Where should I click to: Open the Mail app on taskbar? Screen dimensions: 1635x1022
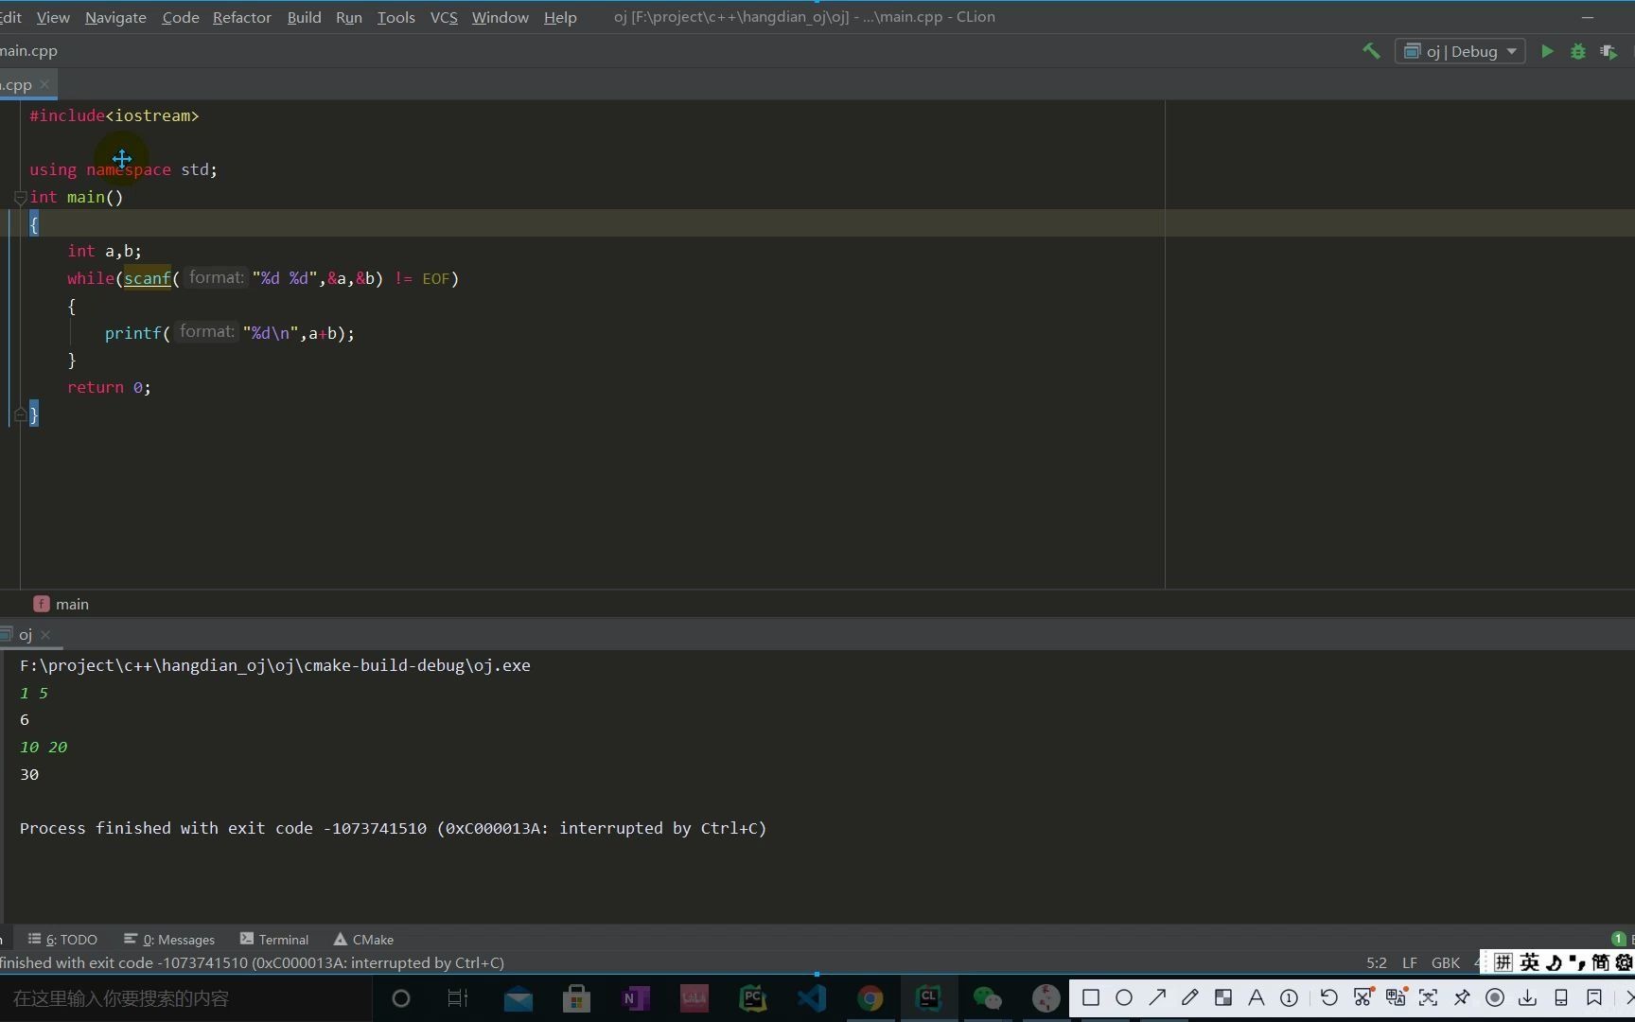(518, 998)
